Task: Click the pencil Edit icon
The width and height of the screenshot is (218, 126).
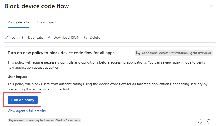Action: 7,37
